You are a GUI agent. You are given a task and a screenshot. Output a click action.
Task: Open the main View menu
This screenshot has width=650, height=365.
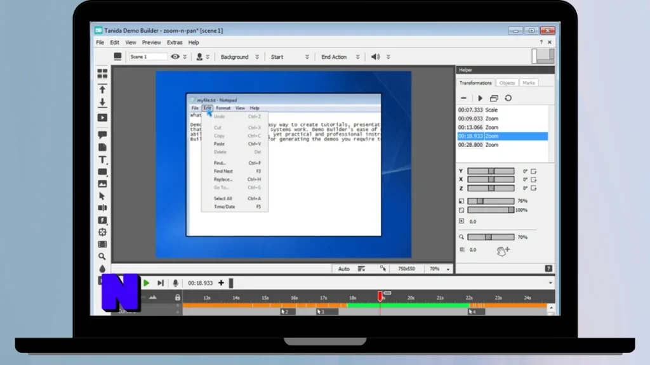coord(131,42)
